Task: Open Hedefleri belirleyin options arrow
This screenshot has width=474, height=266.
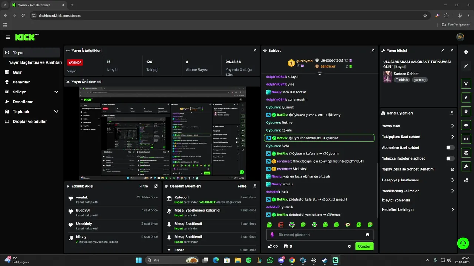Action: click(453, 209)
